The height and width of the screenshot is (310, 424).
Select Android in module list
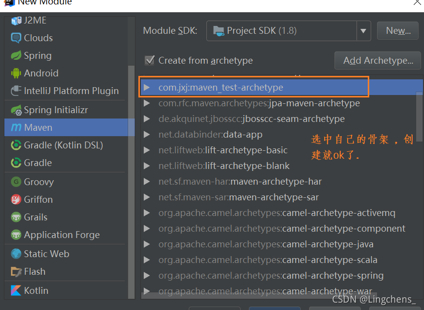(x=66, y=73)
